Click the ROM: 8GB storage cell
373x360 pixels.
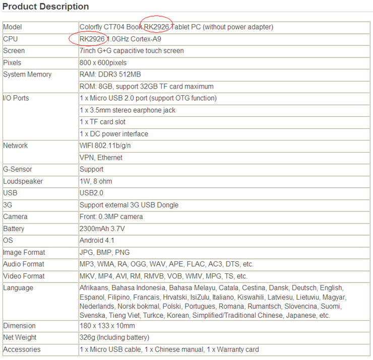click(146, 87)
